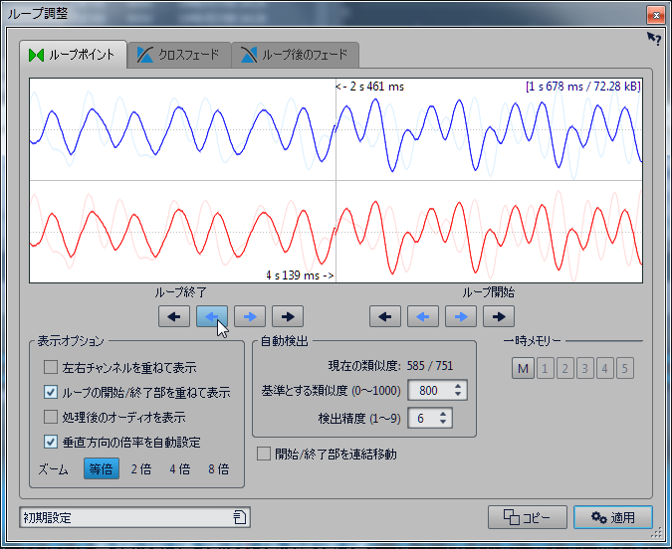Open presets icon in 初期設定 field

coord(240,517)
